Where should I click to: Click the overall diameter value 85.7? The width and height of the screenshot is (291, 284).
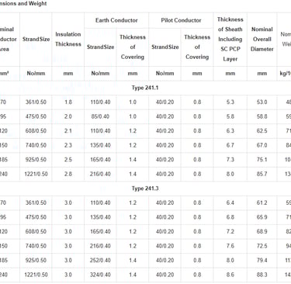point(262,174)
